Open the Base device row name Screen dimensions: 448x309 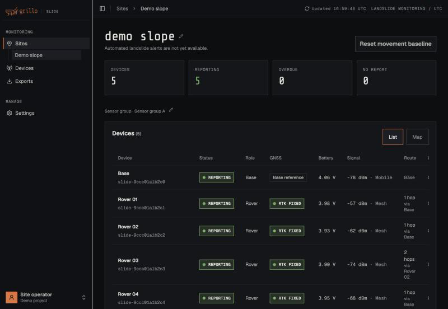click(x=123, y=174)
